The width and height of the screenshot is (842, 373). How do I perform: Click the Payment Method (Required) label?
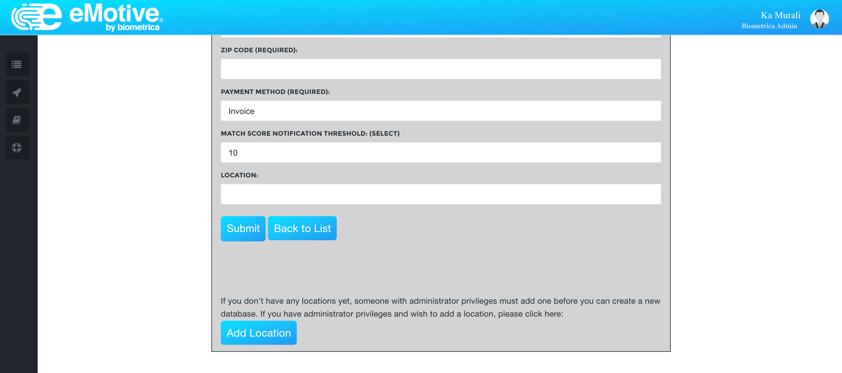pyautogui.click(x=275, y=92)
